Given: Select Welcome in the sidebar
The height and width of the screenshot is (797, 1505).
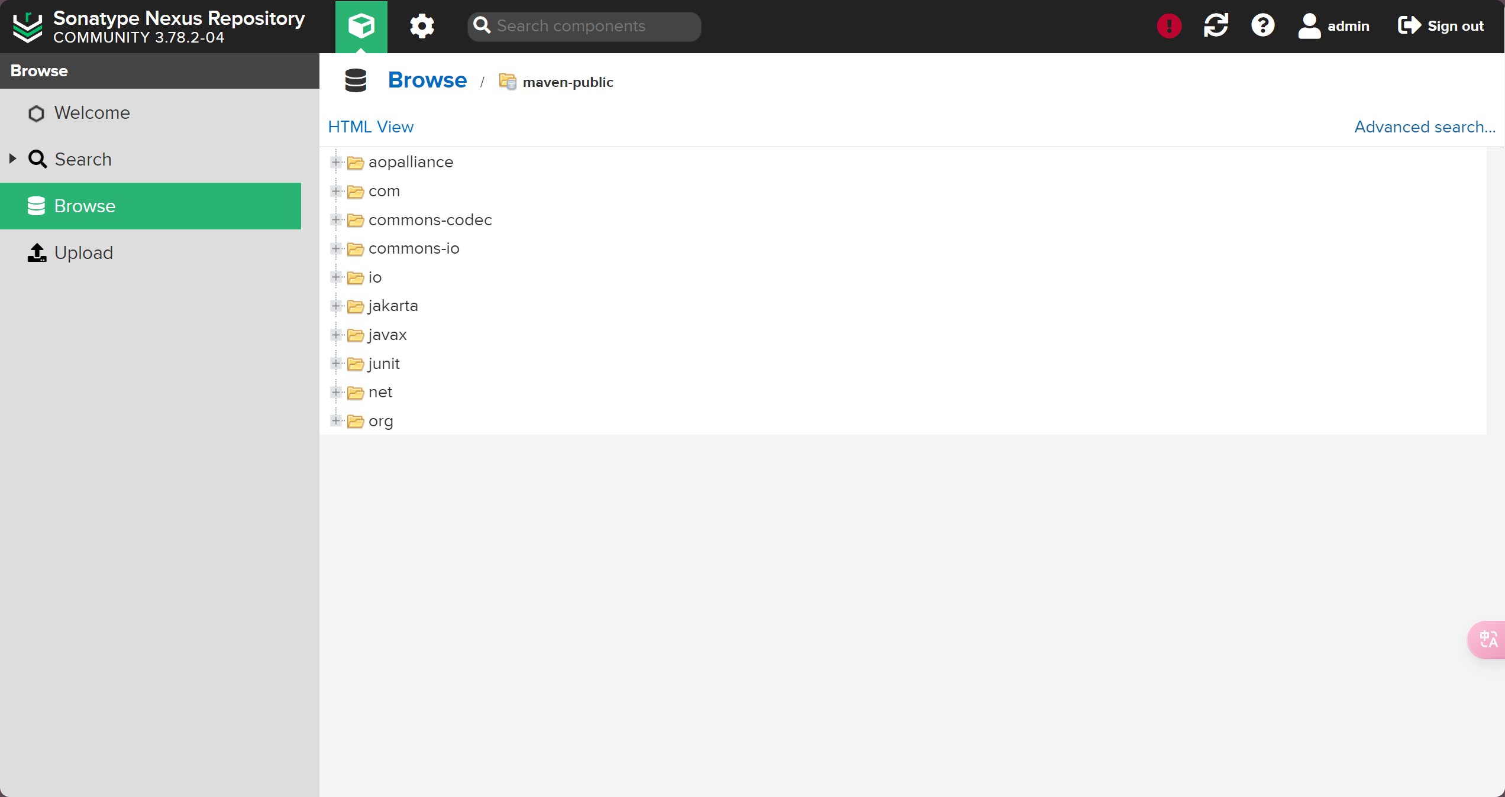Looking at the screenshot, I should click(151, 113).
